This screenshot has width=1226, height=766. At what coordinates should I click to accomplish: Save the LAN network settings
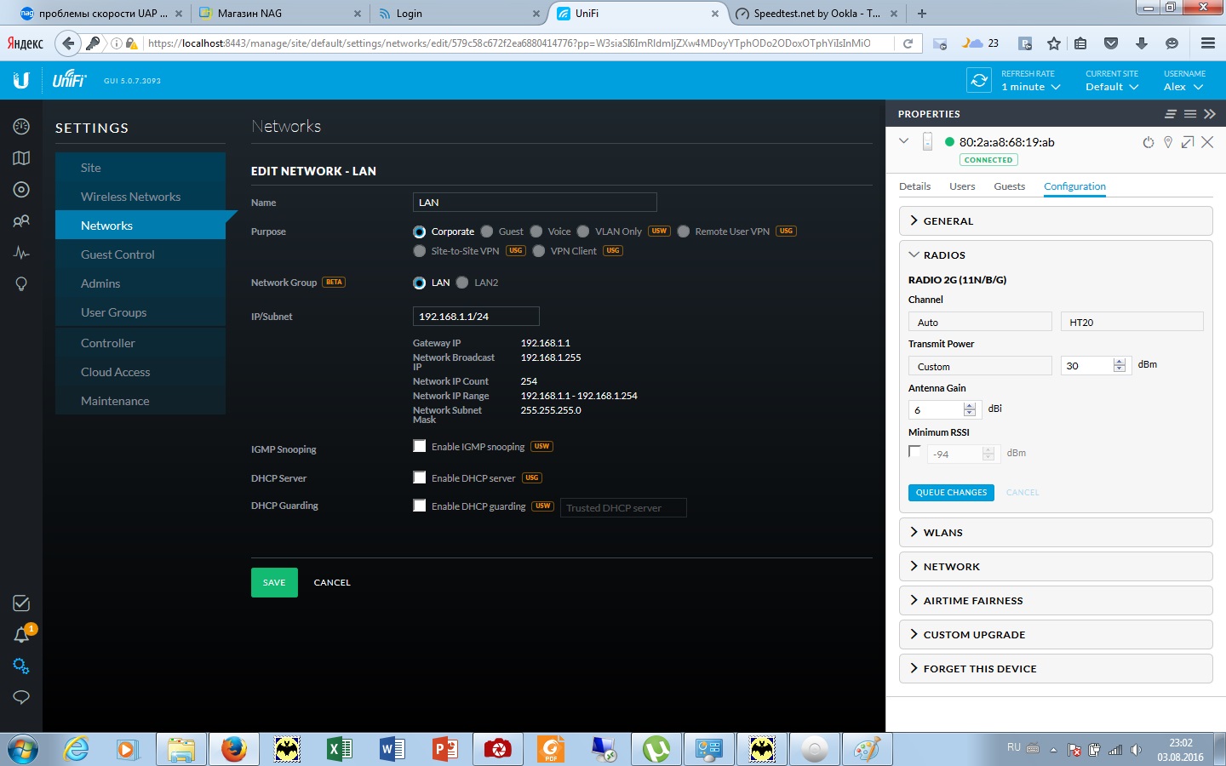pyautogui.click(x=274, y=582)
